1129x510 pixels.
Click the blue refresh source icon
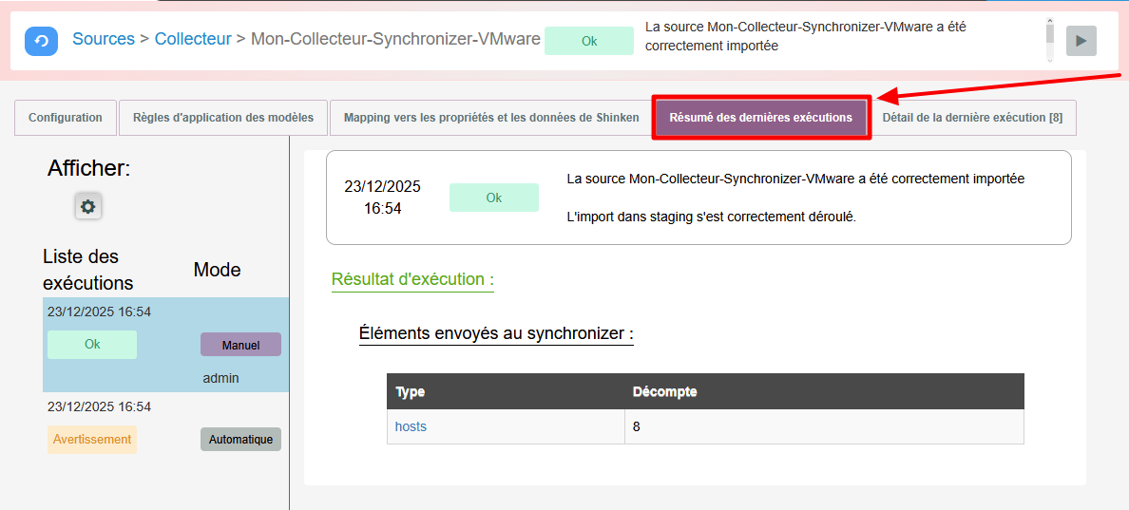pyautogui.click(x=41, y=41)
